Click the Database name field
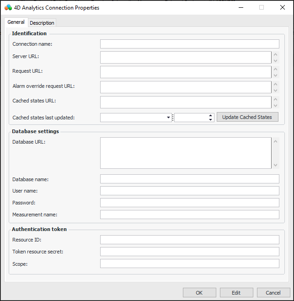Viewport: 294px width, 301px height. coord(189,179)
